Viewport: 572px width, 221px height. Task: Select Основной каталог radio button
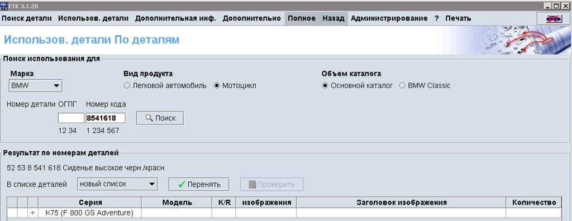tap(357, 86)
